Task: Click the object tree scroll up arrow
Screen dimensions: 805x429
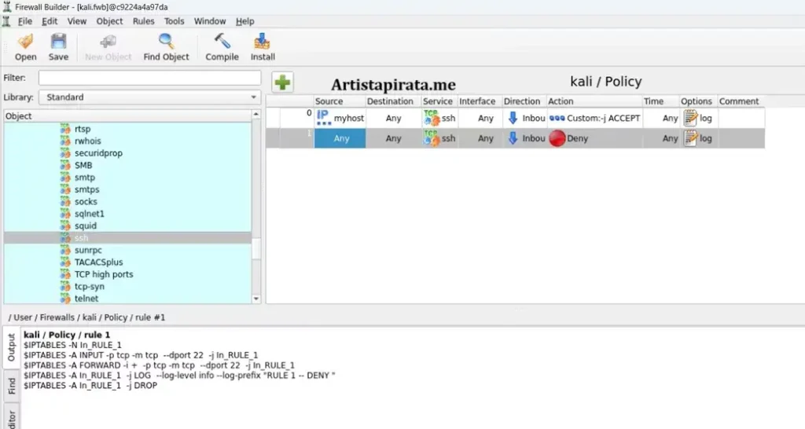Action: 256,114
